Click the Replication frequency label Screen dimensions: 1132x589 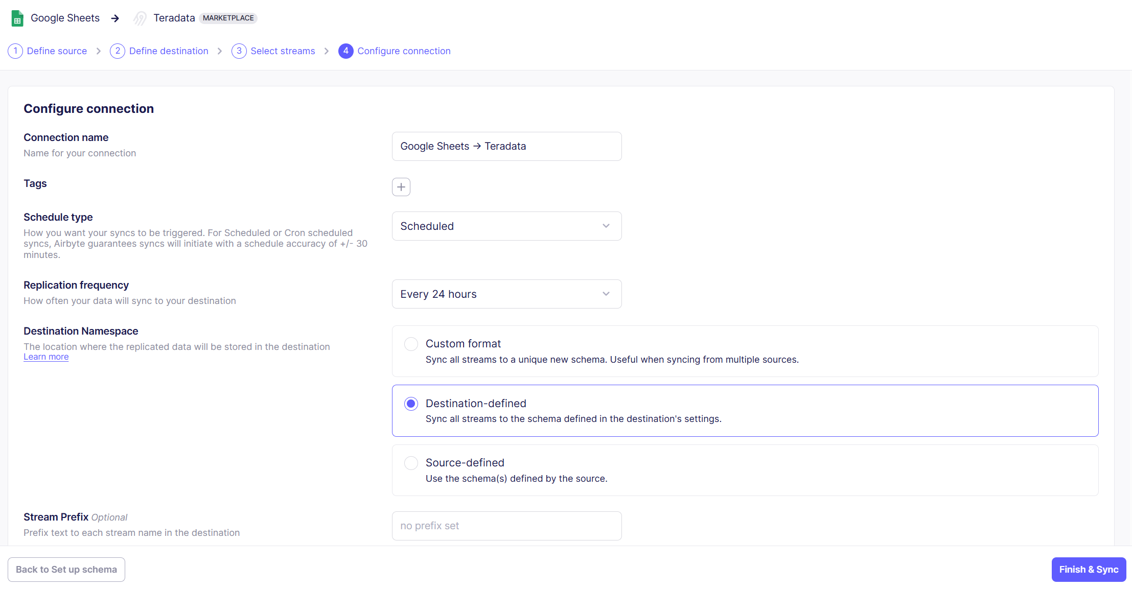tap(76, 285)
